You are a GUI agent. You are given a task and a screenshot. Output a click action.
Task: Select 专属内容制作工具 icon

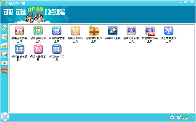click(x=75, y=31)
